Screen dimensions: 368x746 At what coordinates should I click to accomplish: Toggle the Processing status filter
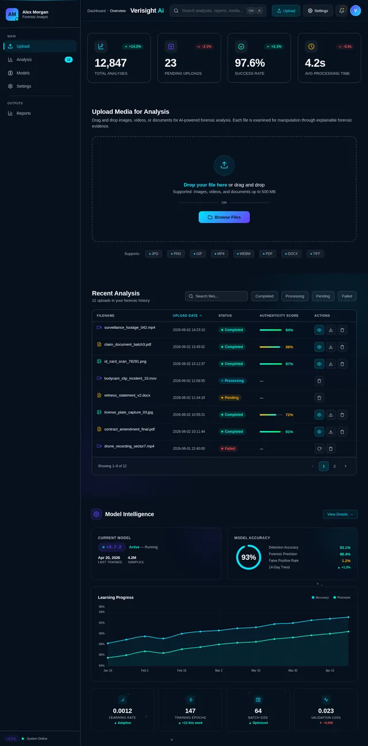(x=295, y=296)
